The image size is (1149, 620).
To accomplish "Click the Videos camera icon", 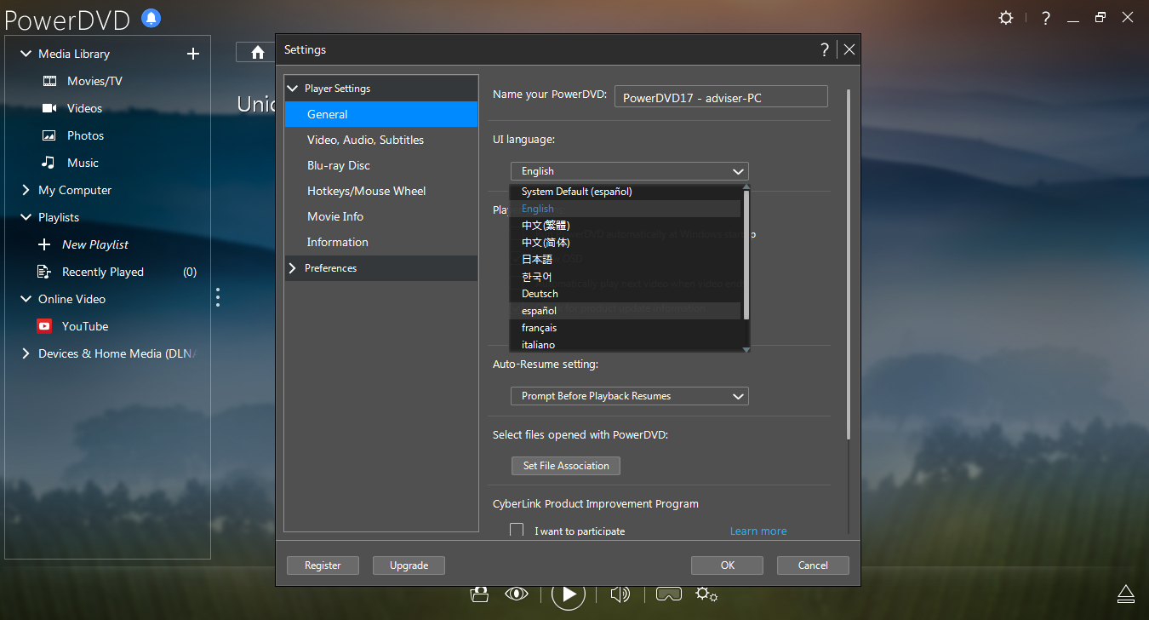I will (49, 108).
